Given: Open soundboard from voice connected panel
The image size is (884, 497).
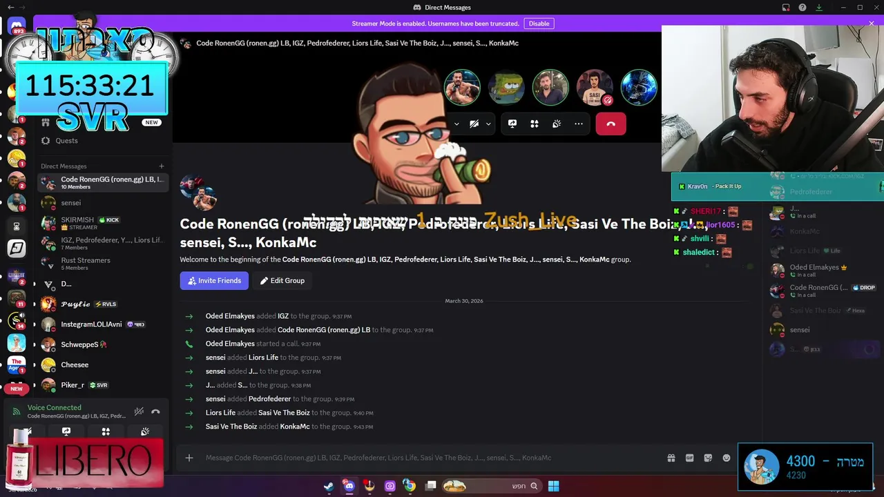Looking at the screenshot, I should coord(145,431).
